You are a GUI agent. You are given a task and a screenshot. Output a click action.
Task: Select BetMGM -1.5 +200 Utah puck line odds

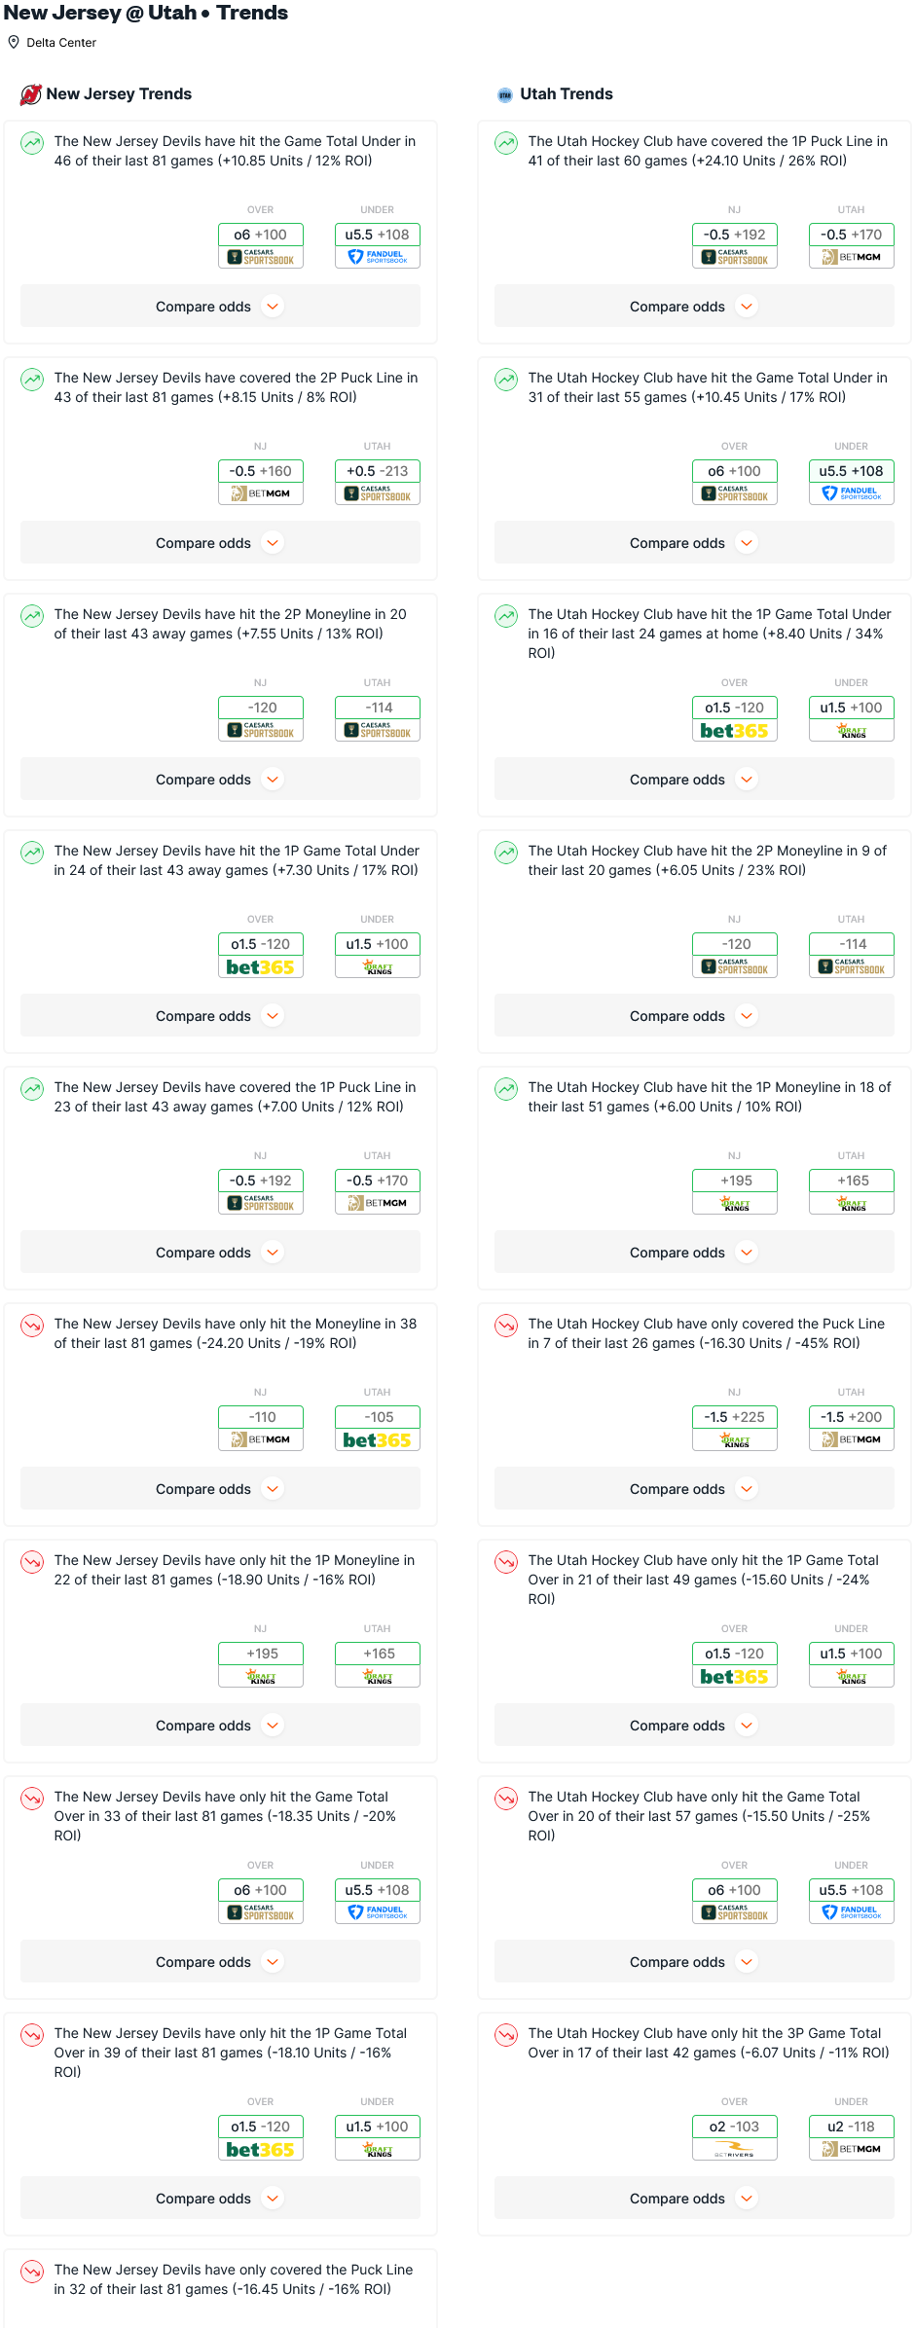point(852,1428)
